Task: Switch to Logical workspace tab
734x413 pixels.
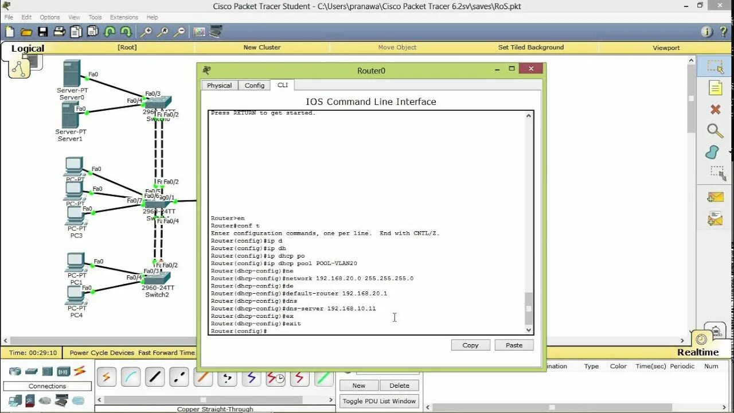Action: (27, 49)
